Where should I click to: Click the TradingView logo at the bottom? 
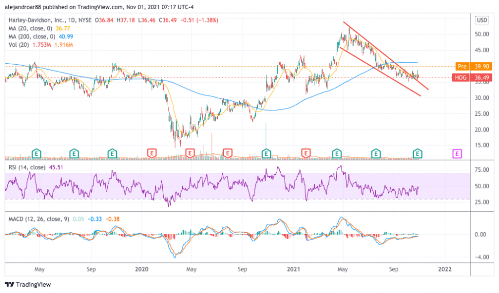tap(28, 284)
